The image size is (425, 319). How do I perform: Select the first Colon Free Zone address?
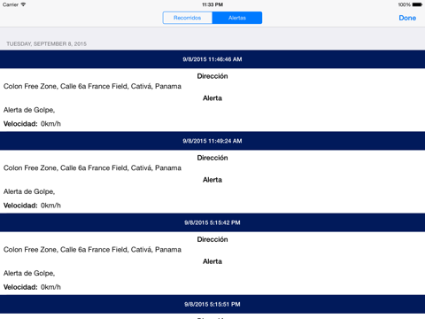[92, 86]
